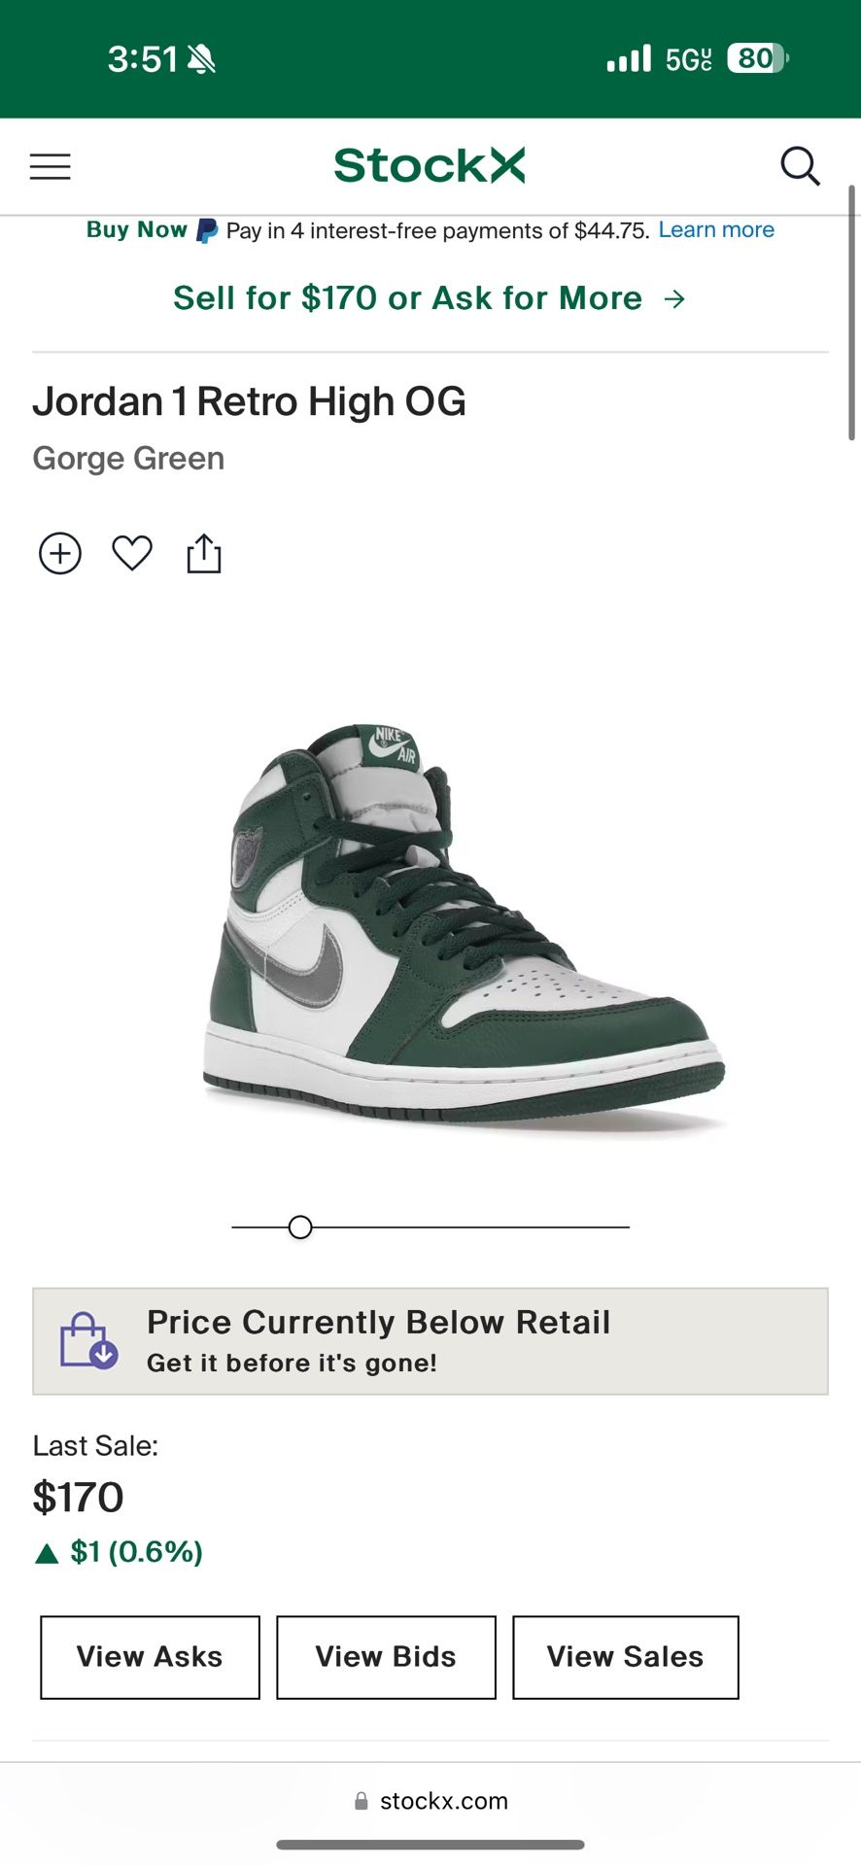
Task: Tap the PayPal logo icon
Action: [207, 231]
